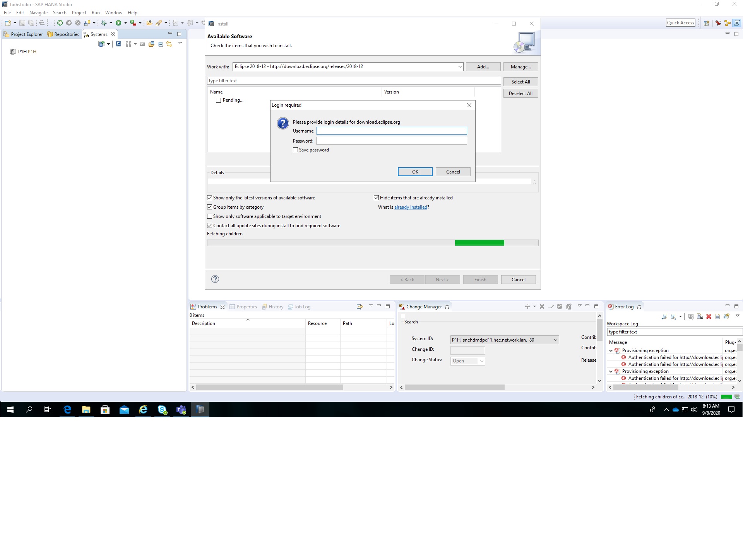The width and height of the screenshot is (743, 534).
Task: Click the Open Task folder-with-bug icon
Action: click(149, 23)
